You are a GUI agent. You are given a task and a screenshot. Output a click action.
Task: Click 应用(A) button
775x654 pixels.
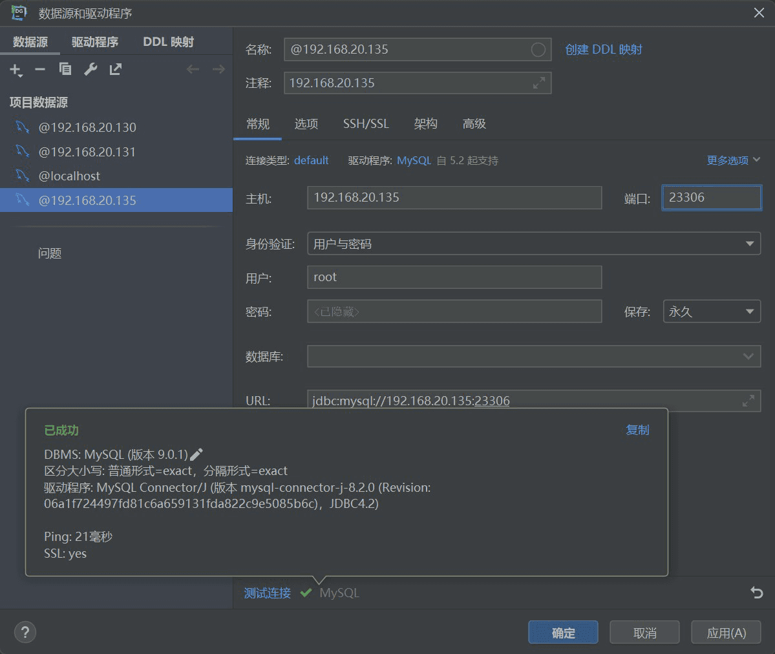726,632
